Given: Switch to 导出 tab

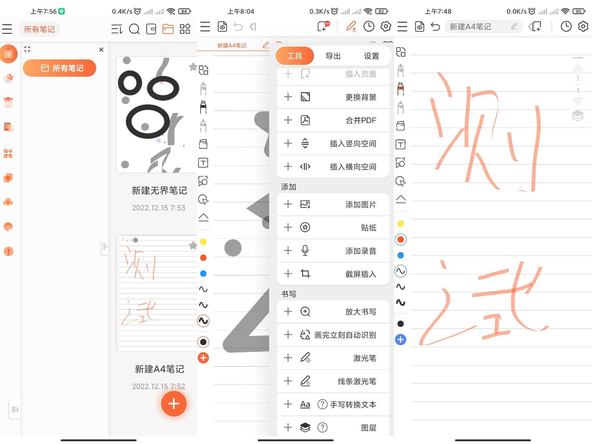Looking at the screenshot, I should (333, 56).
